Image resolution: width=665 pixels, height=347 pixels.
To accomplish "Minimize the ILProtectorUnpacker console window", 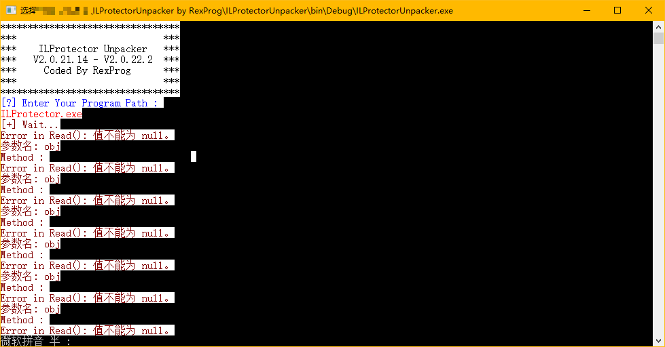I will tap(587, 11).
